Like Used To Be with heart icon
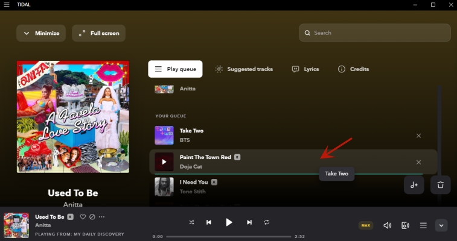Image resolution: width=457 pixels, height=241 pixels. [83, 217]
